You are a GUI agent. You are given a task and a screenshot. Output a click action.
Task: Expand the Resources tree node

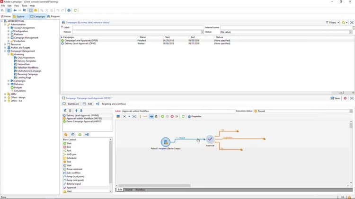point(5,44)
